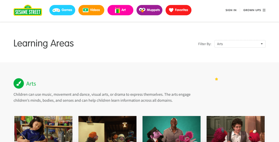Open the thumbnail with the Count and Abby
Screen dimensions: 279x142
click(171, 129)
